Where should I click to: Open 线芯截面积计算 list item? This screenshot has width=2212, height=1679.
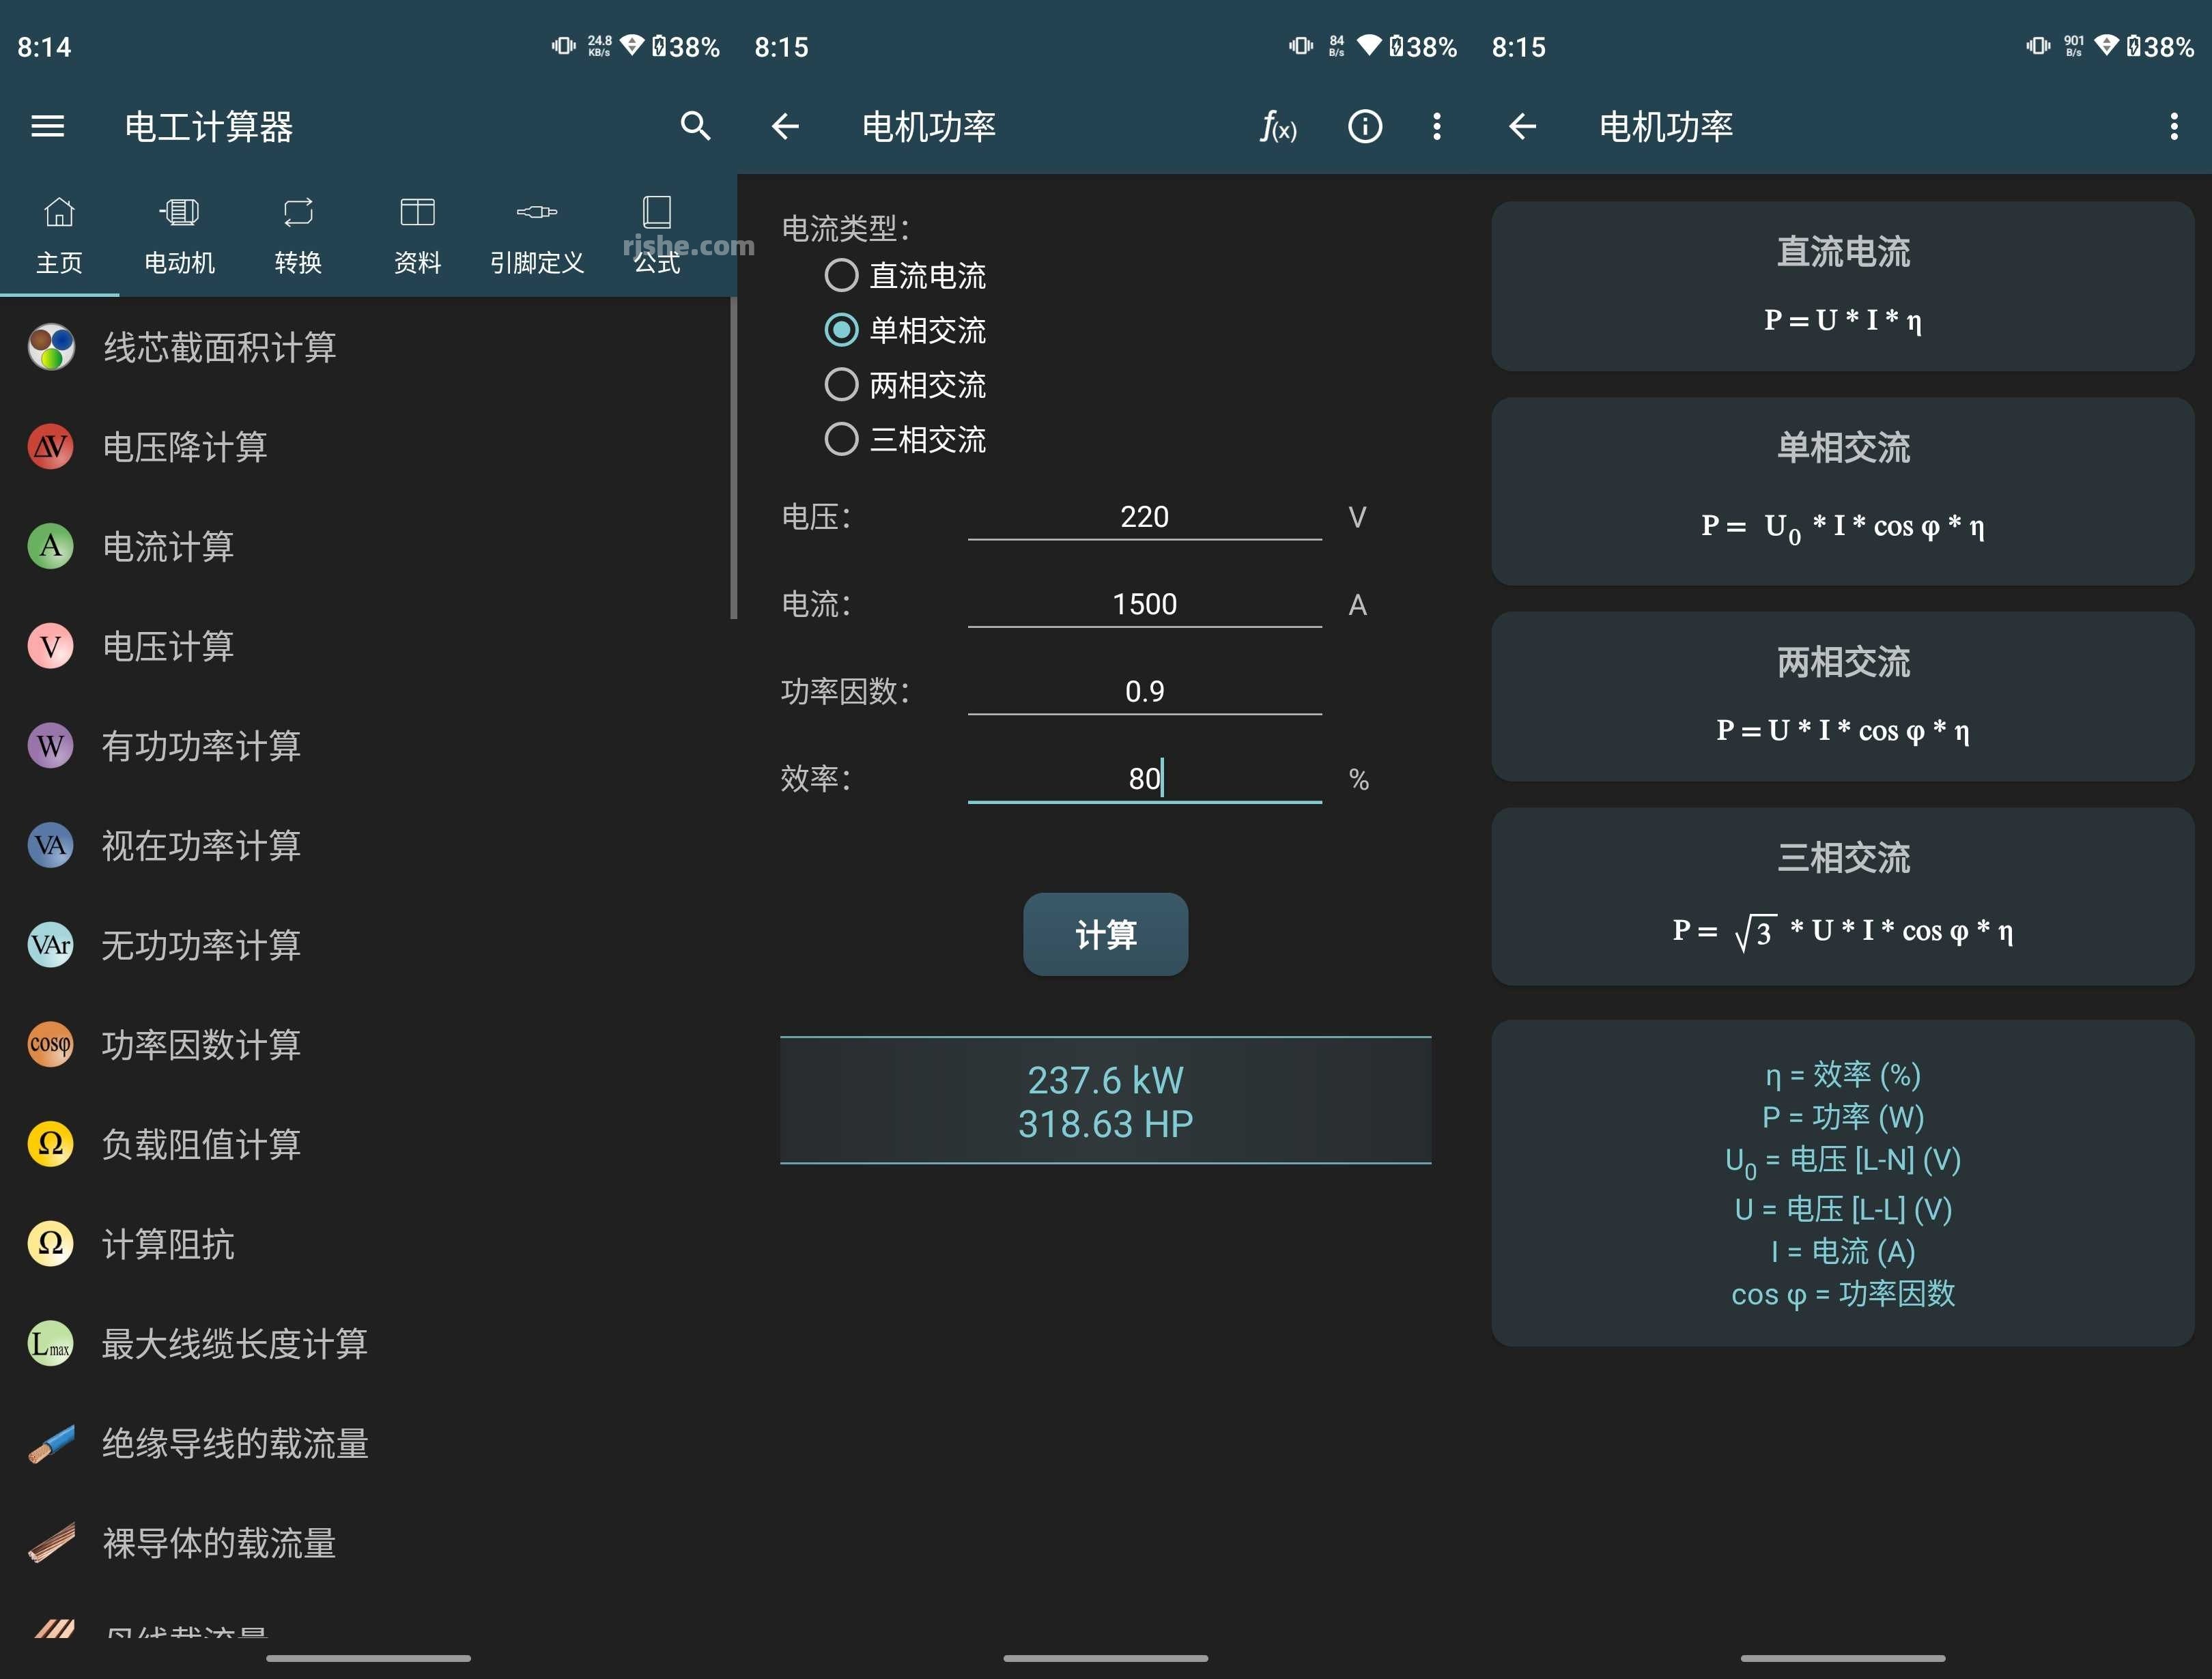(365, 347)
